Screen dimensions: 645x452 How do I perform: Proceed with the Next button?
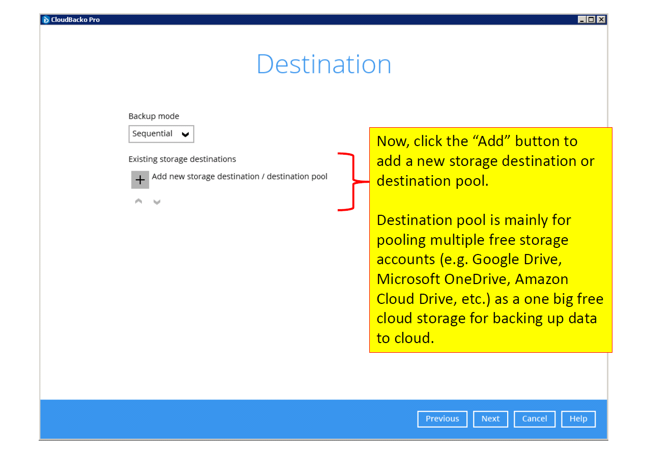(490, 419)
